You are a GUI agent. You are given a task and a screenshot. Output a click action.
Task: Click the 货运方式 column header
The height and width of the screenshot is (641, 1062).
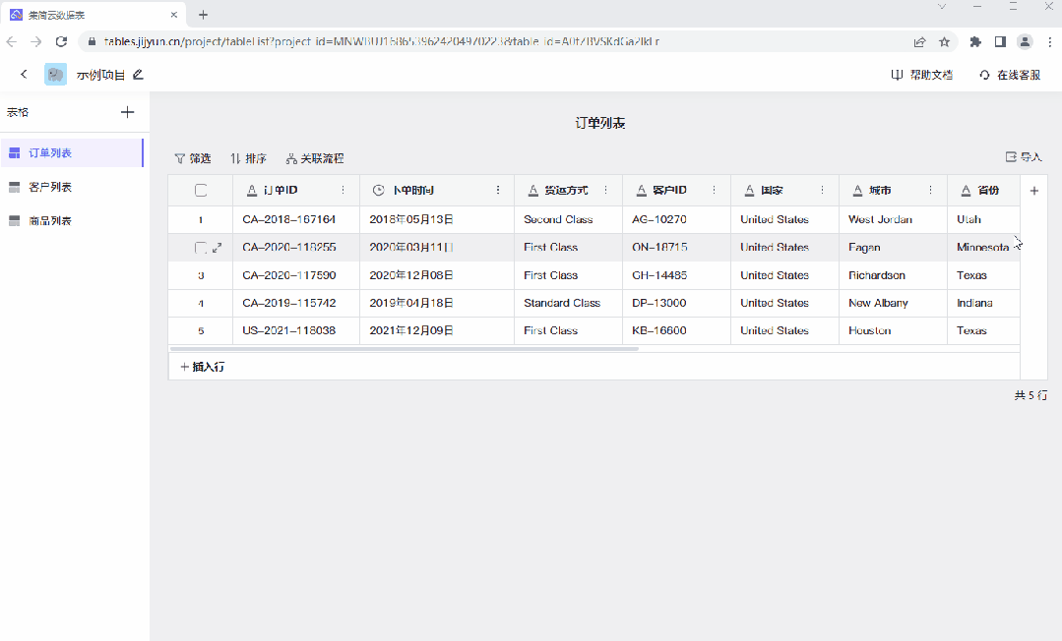[x=568, y=190]
